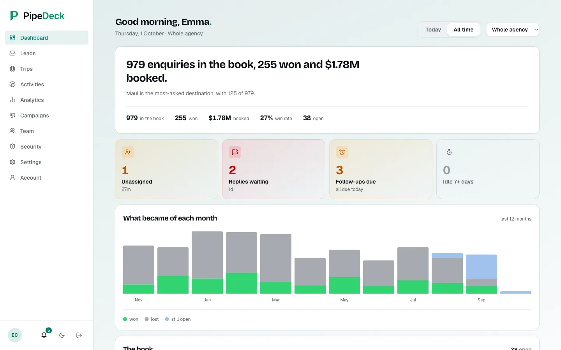Click the Follow-ups alarm clock icon
Screen dimensions: 561x350
[342, 152]
